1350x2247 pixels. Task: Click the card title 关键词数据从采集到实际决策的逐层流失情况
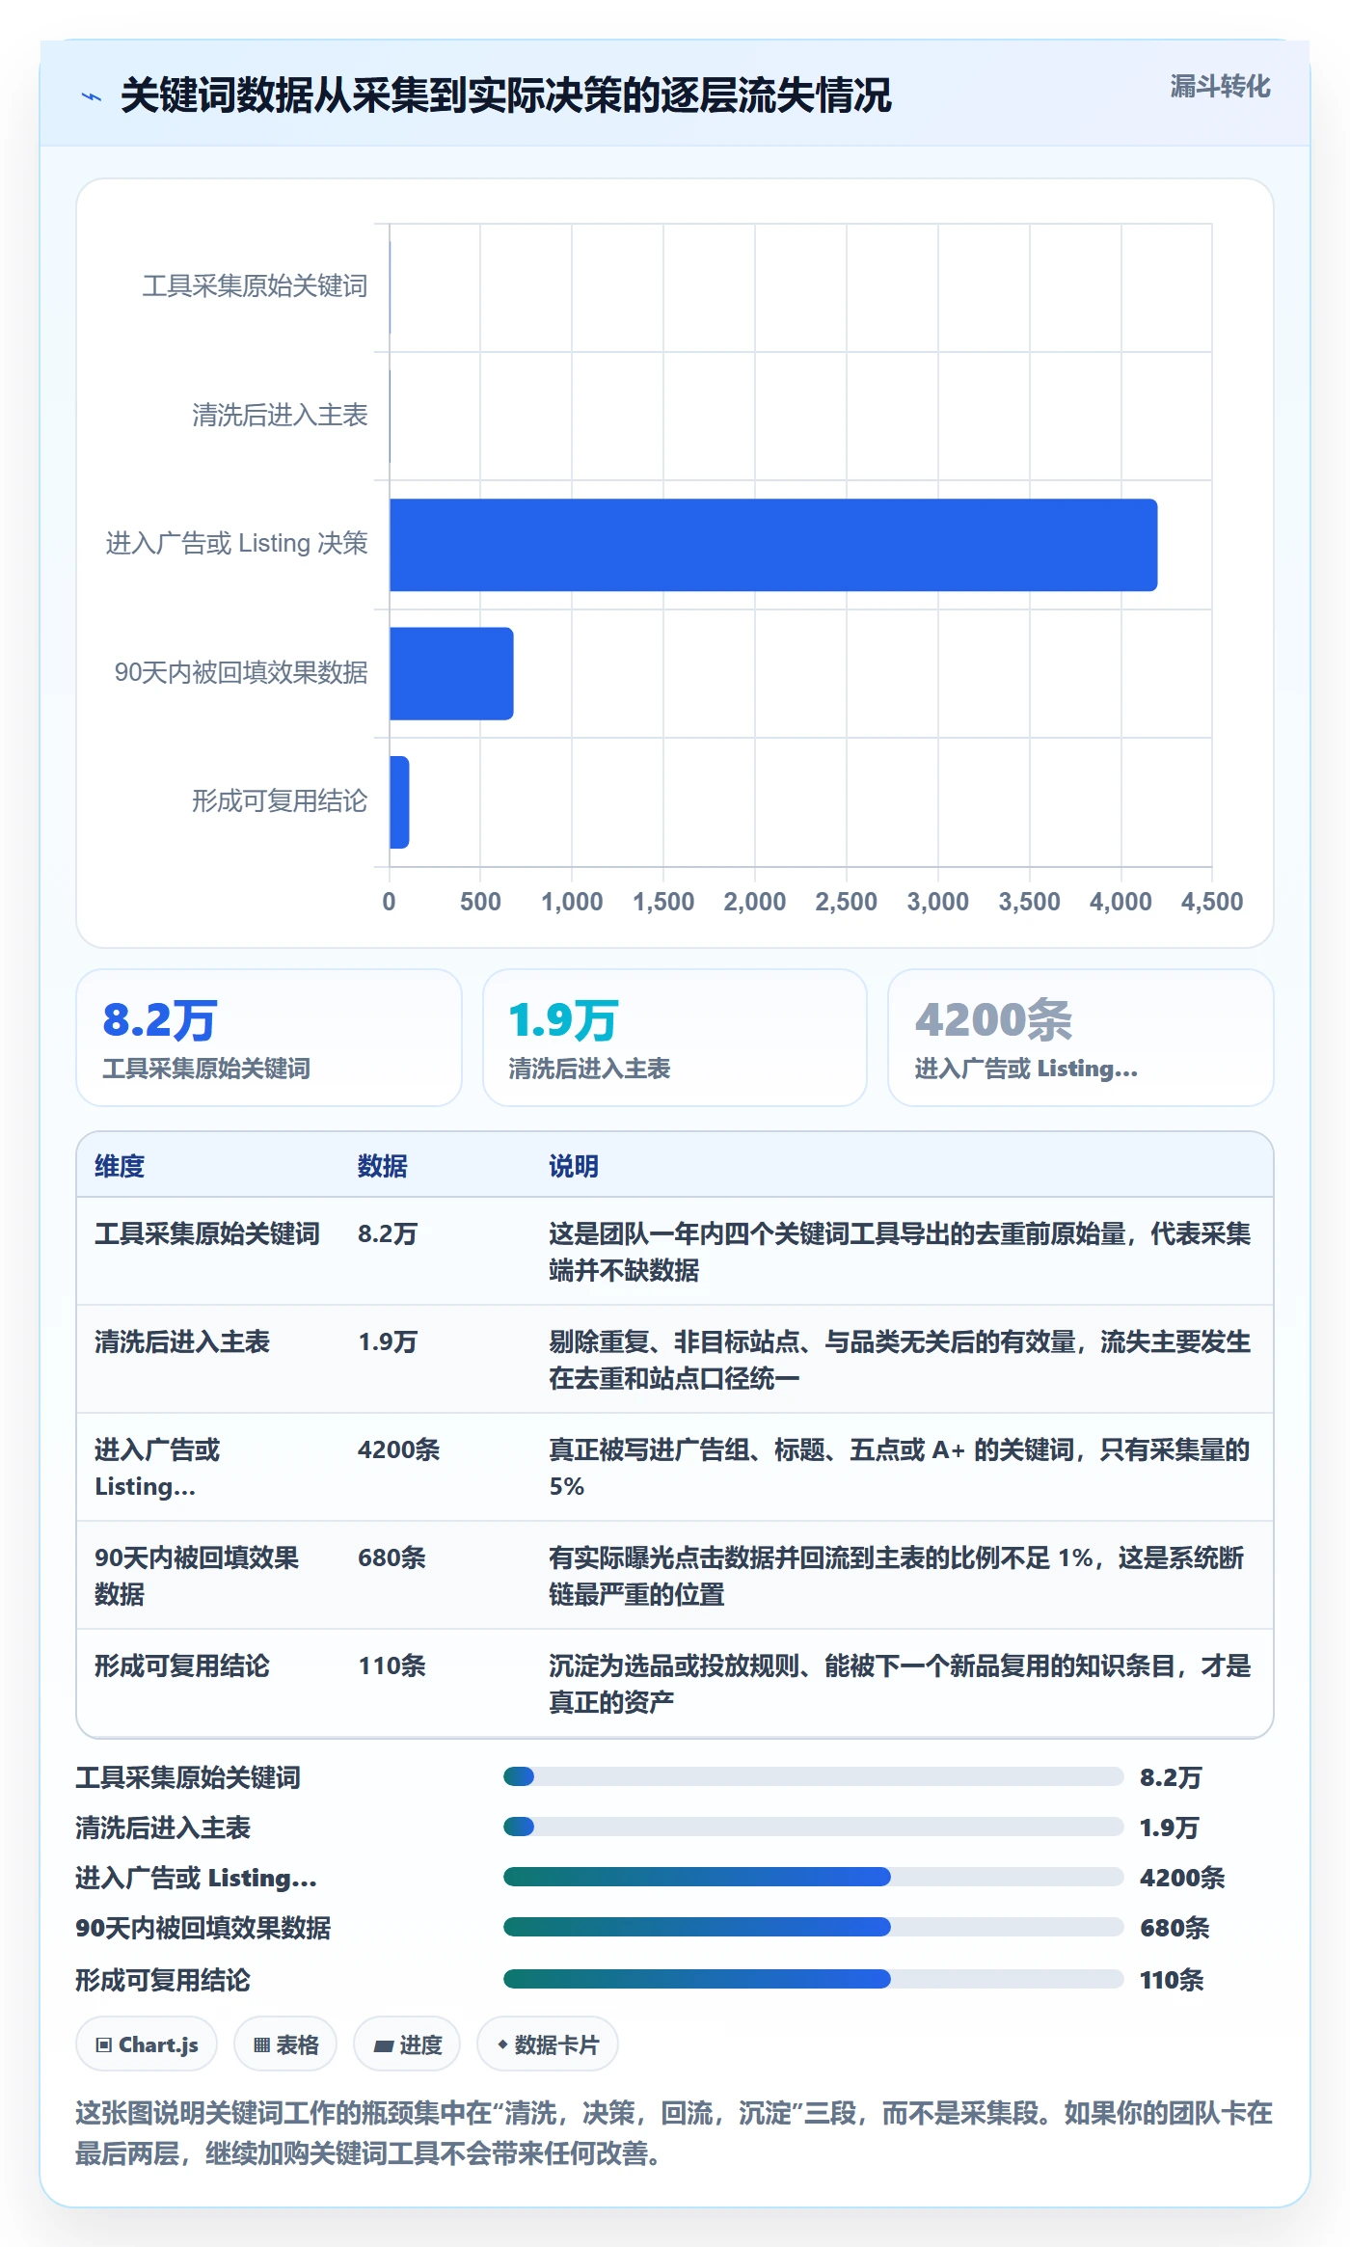(x=506, y=95)
